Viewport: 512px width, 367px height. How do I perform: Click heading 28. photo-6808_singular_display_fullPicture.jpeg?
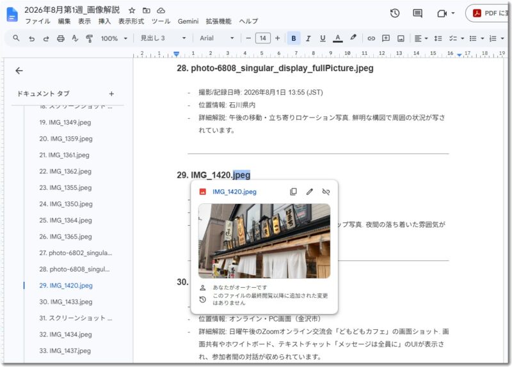275,68
